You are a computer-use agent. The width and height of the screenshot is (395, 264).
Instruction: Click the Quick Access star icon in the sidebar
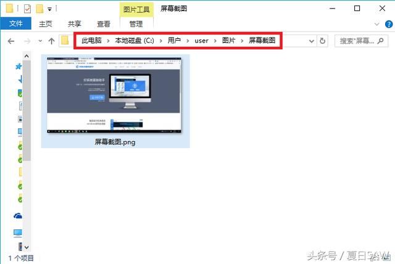tap(19, 67)
